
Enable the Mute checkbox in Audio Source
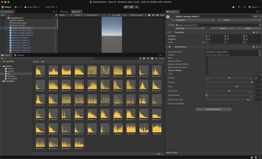click(206, 58)
